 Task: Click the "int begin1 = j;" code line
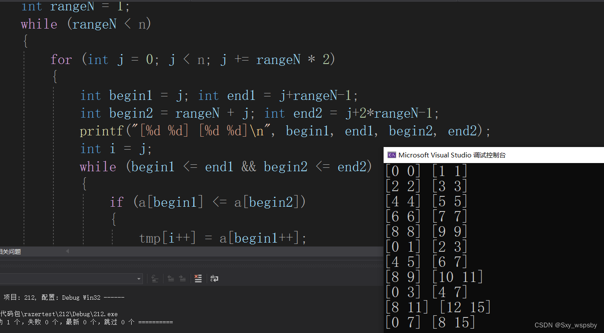coord(219,95)
